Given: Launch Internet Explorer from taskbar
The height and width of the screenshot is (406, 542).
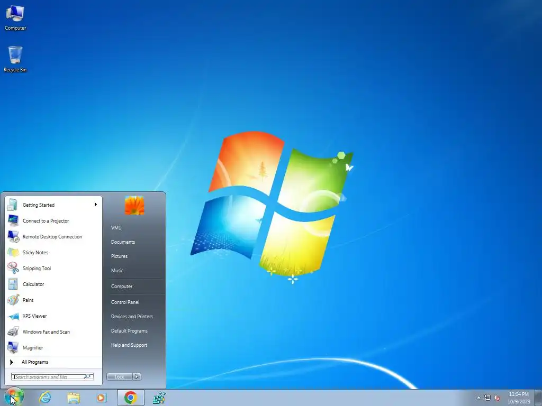Looking at the screenshot, I should click(46, 398).
